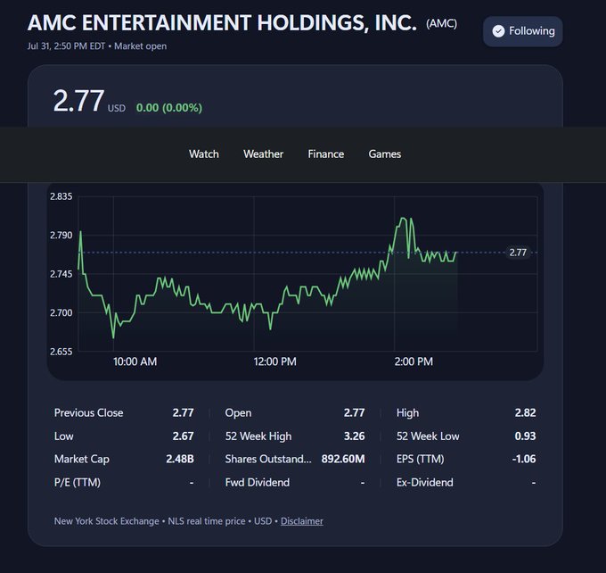
Task: Click the Ex-Dividend label
Action: [425, 482]
